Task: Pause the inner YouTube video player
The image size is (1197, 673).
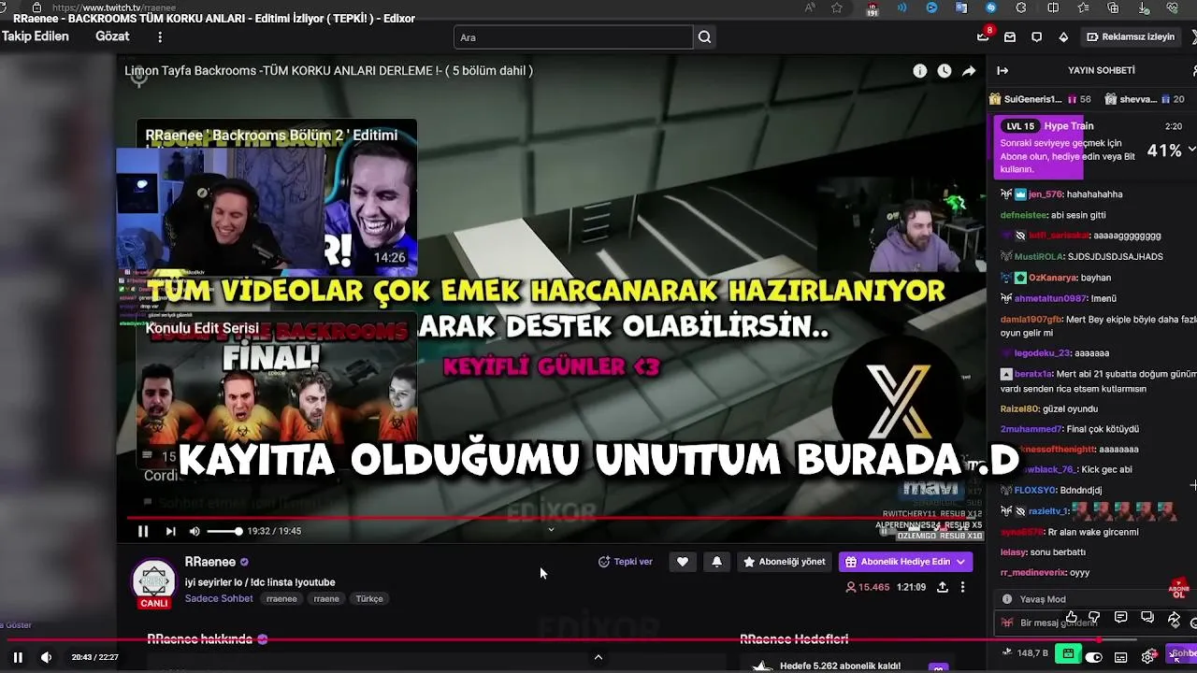Action: pos(143,531)
